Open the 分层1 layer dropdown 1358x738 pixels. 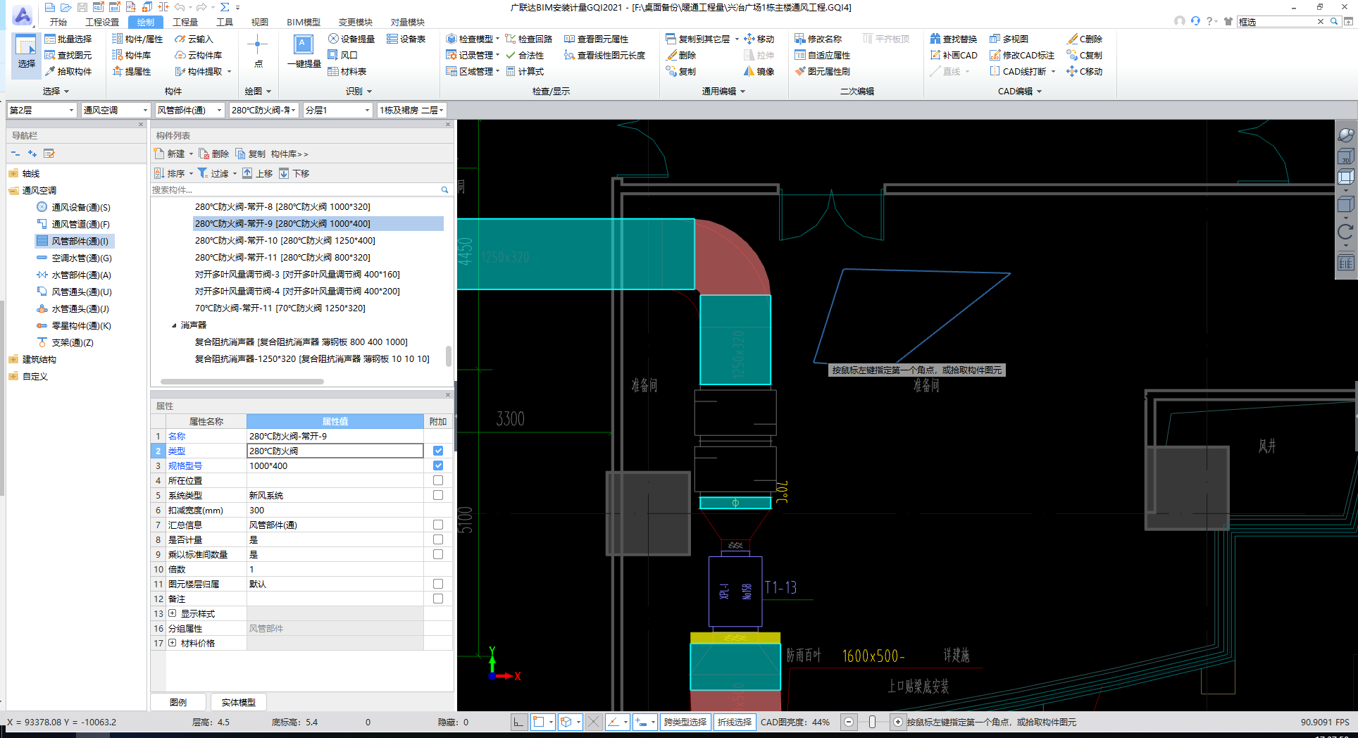337,110
